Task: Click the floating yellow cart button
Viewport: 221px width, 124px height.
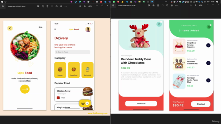Action: coord(85,103)
